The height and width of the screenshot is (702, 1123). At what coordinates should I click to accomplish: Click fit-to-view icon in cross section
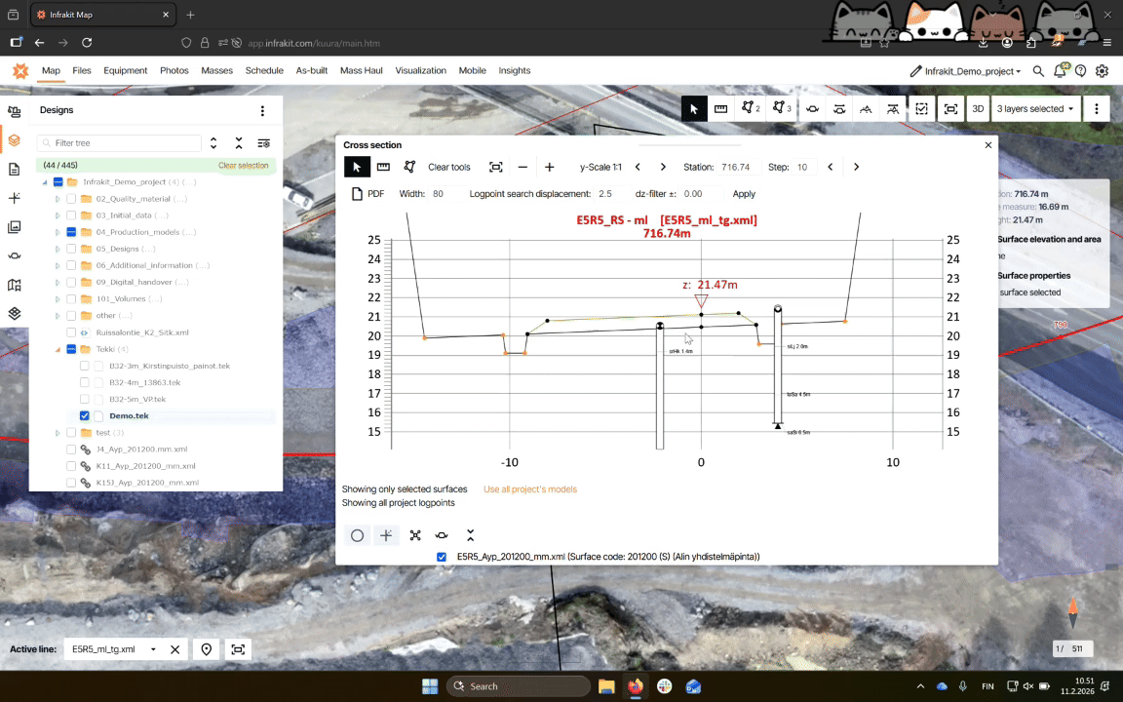click(x=495, y=167)
